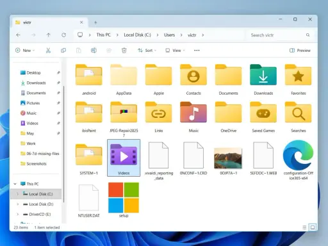Open the Saved Games folder
The image size is (328, 246).
[x=263, y=117]
